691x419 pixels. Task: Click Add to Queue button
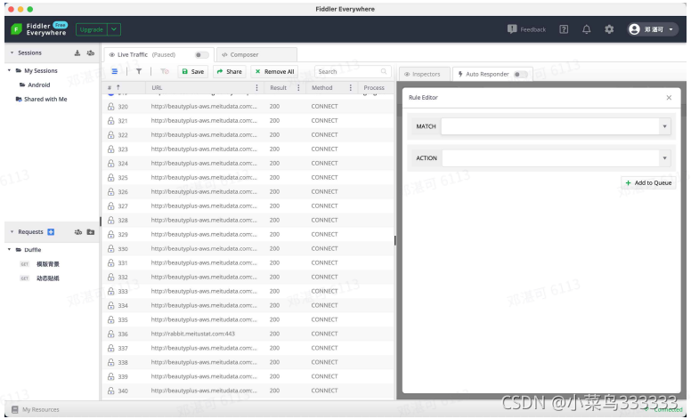click(648, 183)
